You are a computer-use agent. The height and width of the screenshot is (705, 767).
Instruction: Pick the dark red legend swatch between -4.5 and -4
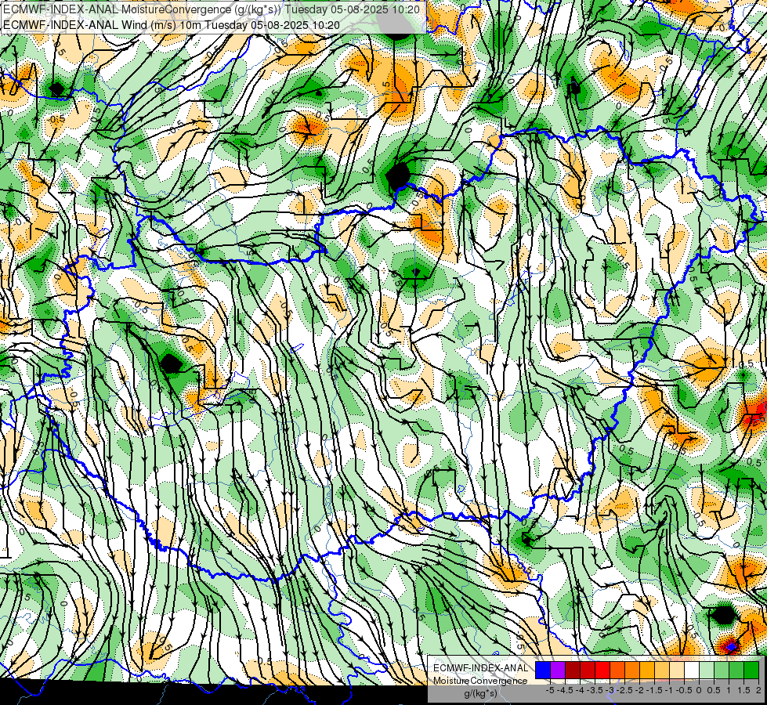573,671
